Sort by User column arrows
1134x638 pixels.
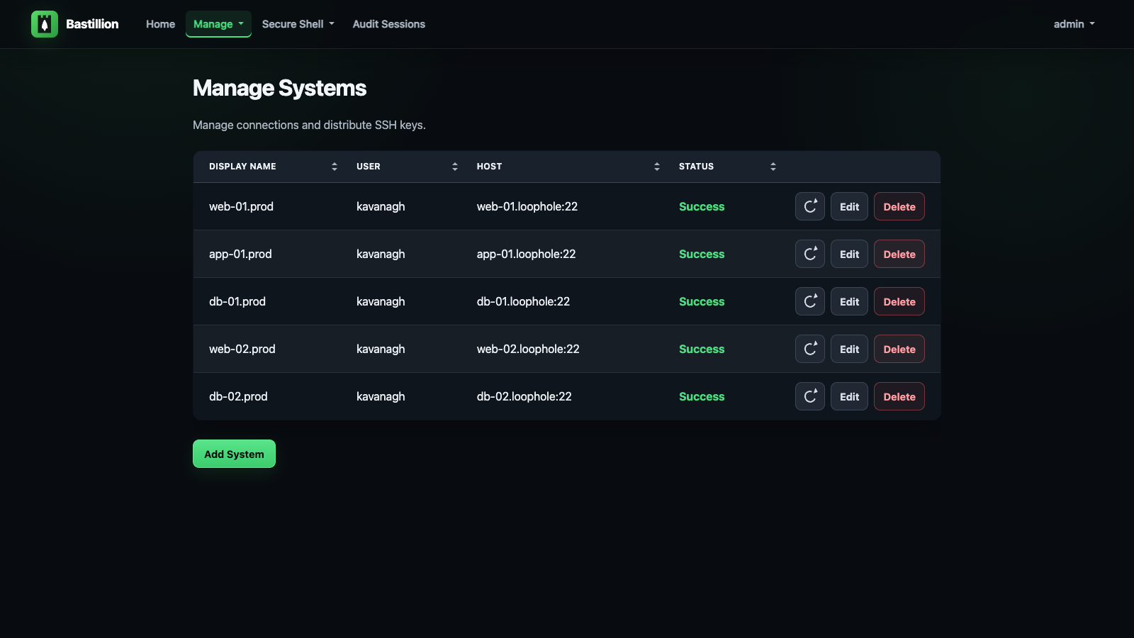(455, 167)
